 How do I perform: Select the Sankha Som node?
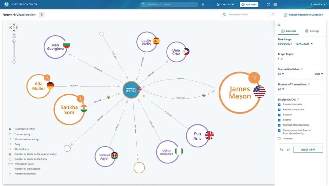[69, 110]
